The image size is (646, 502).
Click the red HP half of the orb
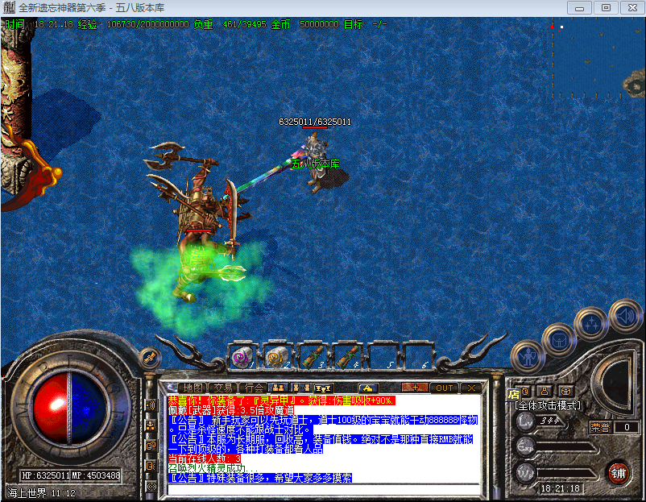click(x=51, y=408)
